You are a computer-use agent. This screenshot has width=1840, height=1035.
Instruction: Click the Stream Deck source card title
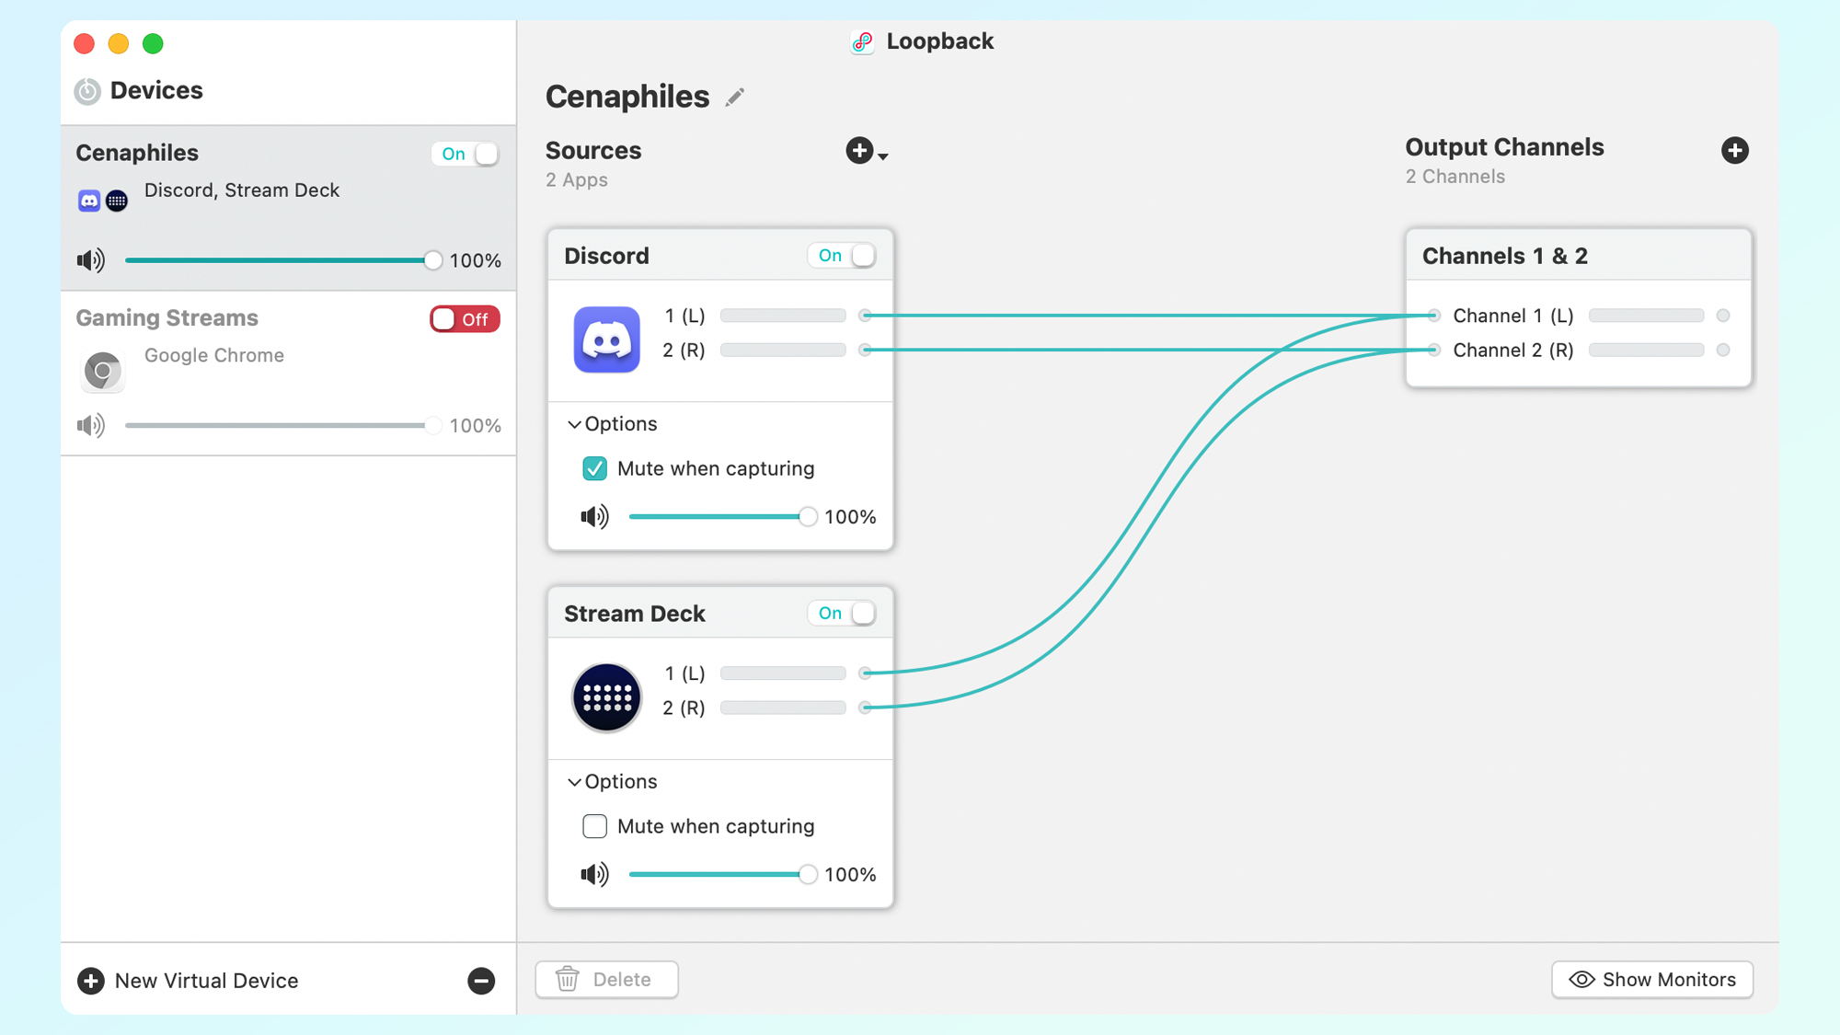(x=635, y=614)
